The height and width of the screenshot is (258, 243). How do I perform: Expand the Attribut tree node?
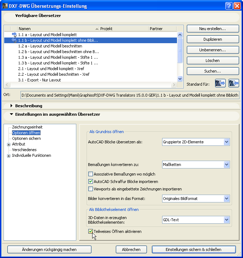(x=9, y=144)
